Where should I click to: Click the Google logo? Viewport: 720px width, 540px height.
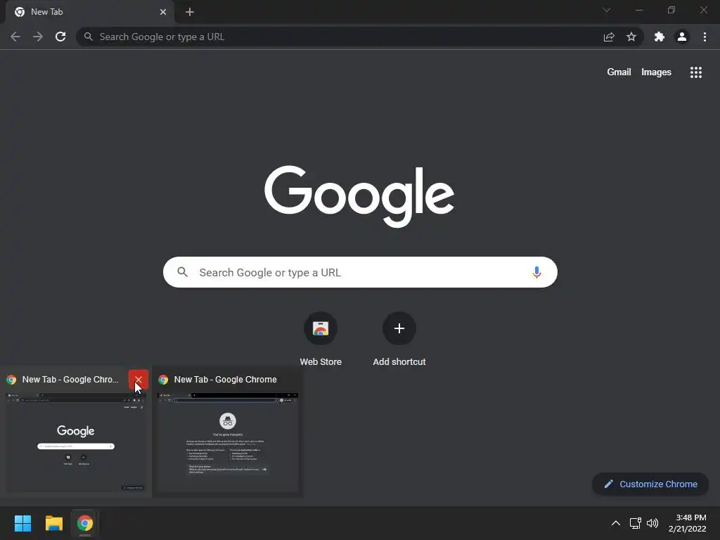click(359, 197)
